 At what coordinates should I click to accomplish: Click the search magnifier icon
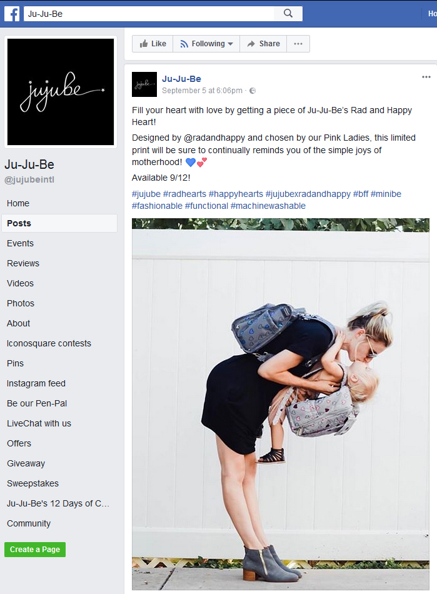pos(288,14)
